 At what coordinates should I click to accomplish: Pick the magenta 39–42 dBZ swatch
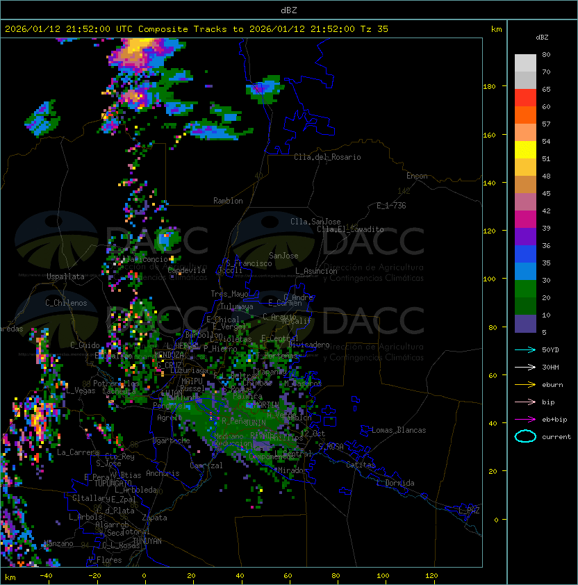click(x=525, y=220)
